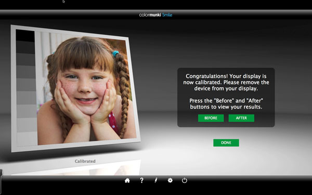Select the black swatch atop grayscale strip
This screenshot has height=195, width=312.
pyautogui.click(x=25, y=35)
